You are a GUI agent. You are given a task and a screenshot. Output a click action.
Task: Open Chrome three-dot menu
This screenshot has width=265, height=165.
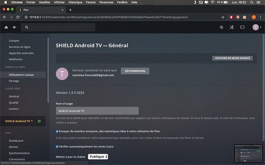[260, 17]
